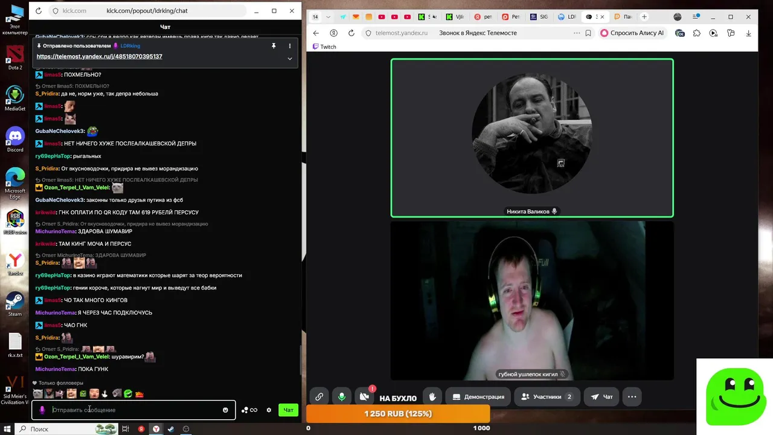The width and height of the screenshot is (773, 435).
Task: Start screen sharing with Демонстрация button
Action: [478, 397]
